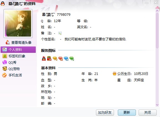This screenshot has width=160, height=117.
Task: Click the blue diamond service icon
Action: [x=66, y=59]
